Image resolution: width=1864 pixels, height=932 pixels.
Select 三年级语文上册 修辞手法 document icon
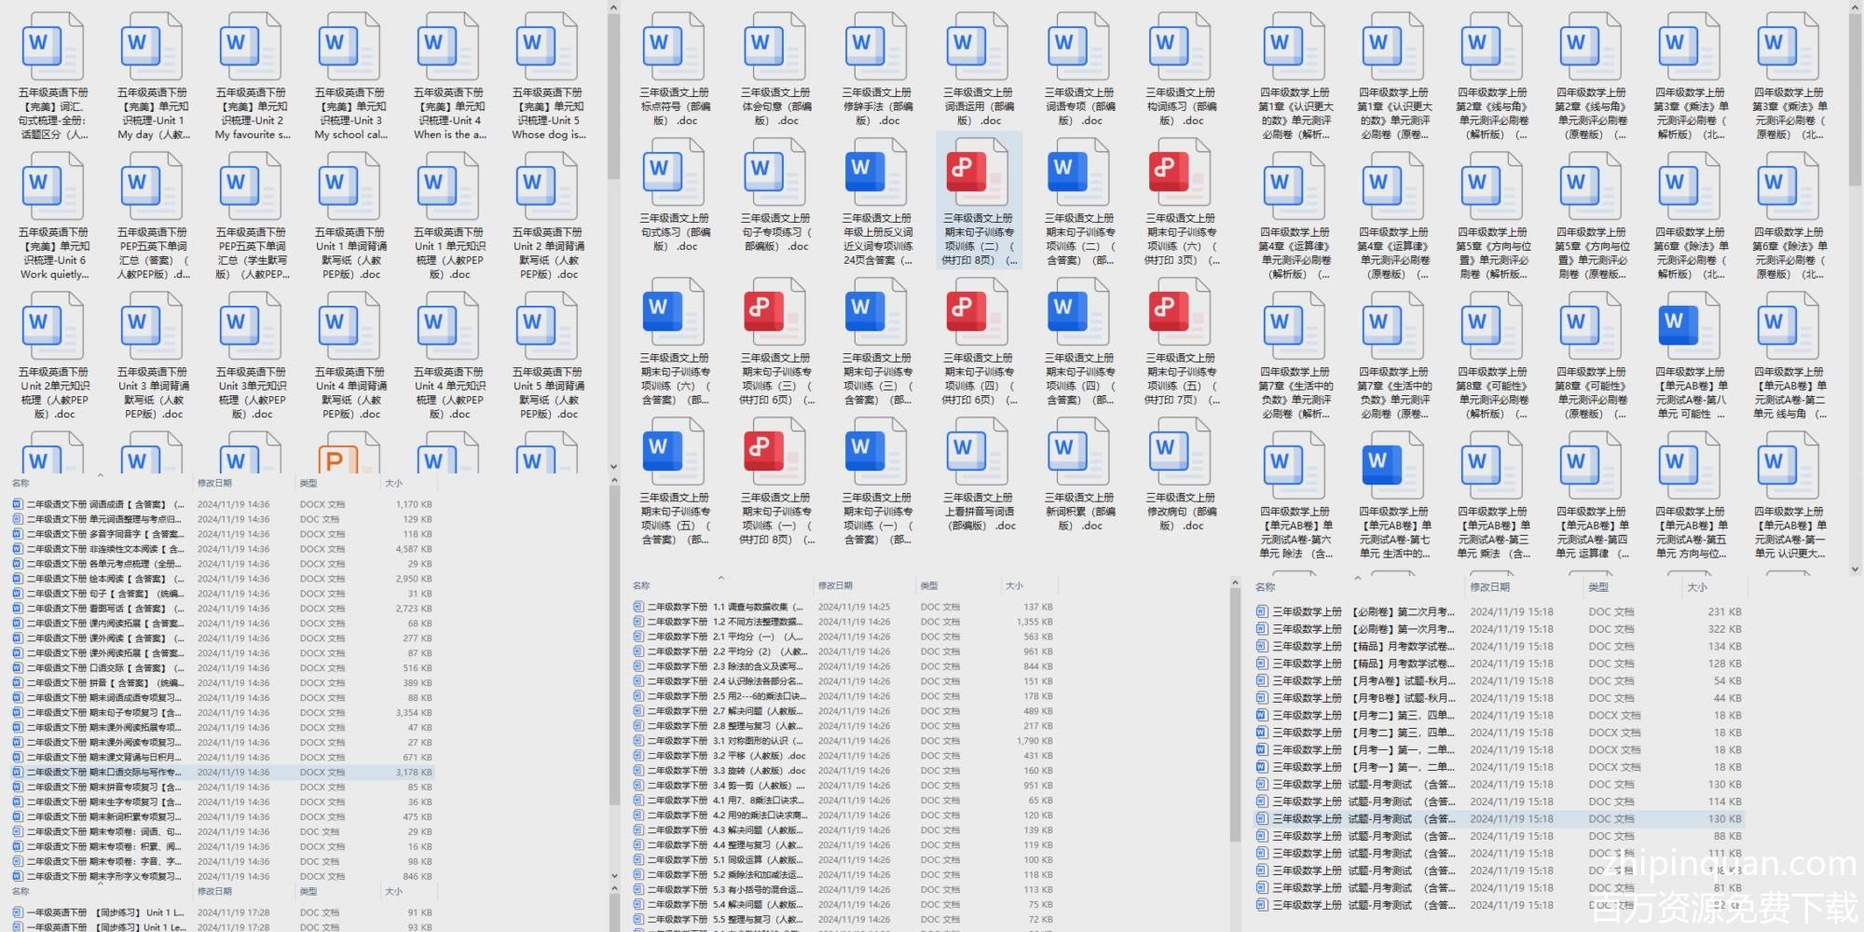coord(877,47)
